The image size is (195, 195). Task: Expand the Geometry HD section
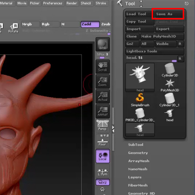tap(142, 193)
